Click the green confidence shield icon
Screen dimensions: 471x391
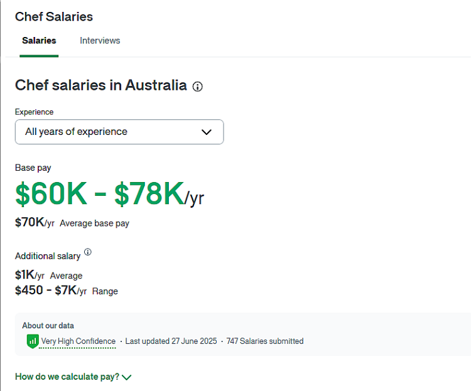[x=33, y=341]
